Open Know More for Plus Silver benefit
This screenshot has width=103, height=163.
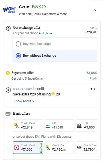coord(24,101)
